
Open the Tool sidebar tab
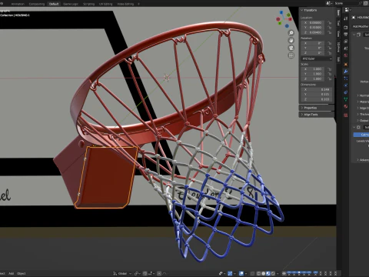coord(338,23)
